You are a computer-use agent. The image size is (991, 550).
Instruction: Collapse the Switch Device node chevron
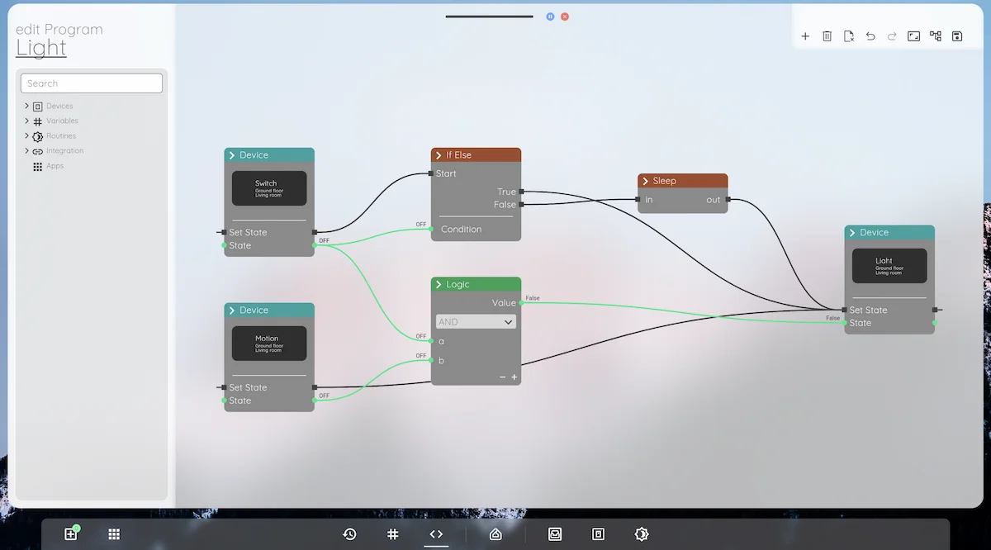pos(232,155)
